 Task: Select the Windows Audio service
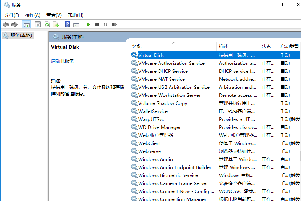pos(215,159)
